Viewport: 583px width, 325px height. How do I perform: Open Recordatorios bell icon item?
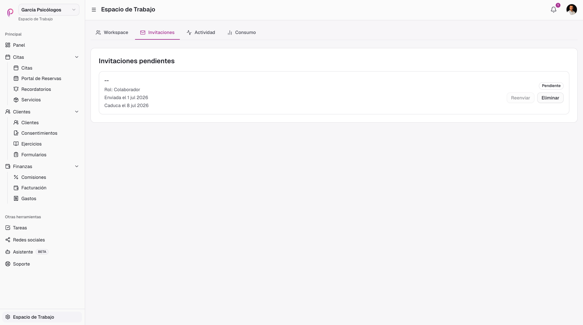coord(16,89)
